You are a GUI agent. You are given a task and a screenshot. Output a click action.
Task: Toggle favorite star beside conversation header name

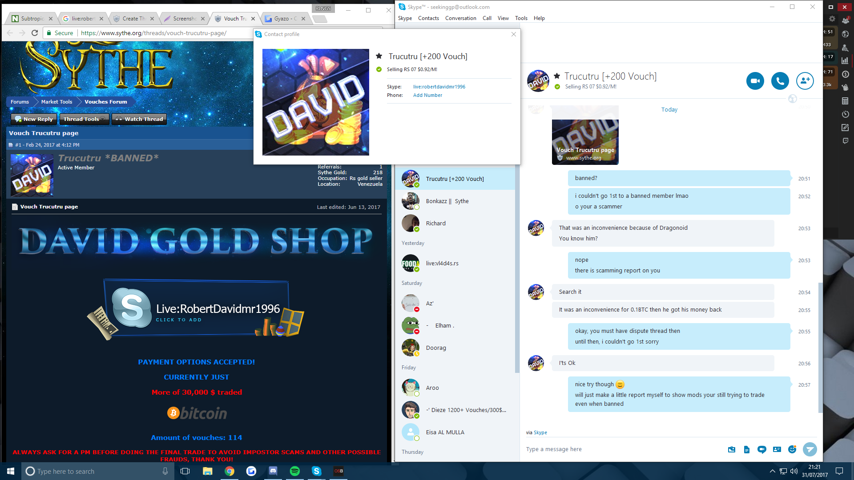point(557,76)
